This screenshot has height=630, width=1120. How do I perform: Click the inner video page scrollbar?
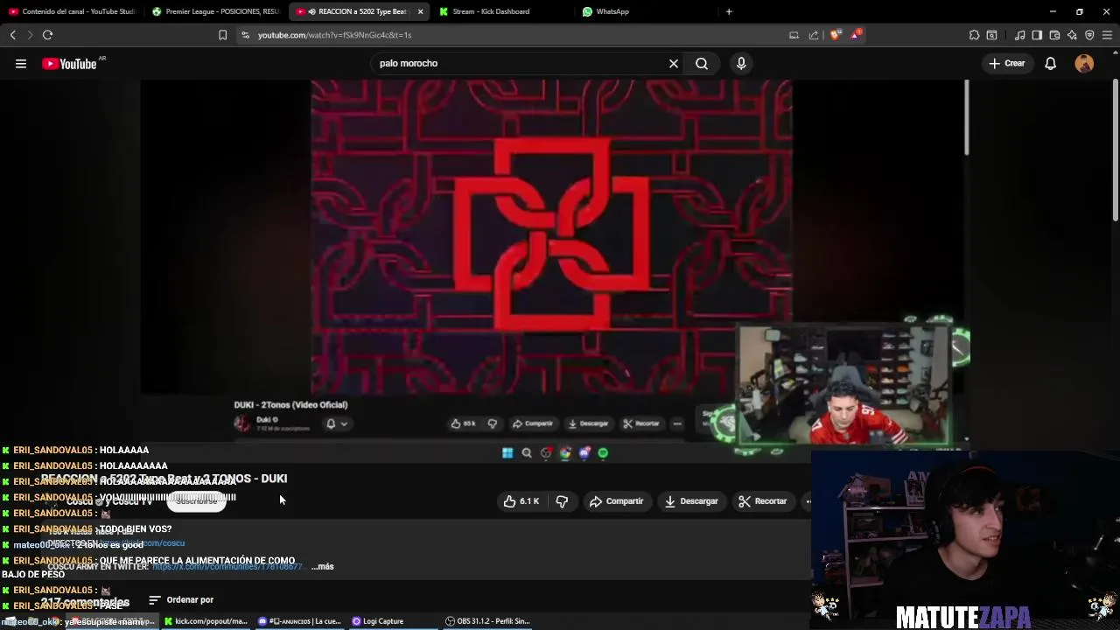pos(967,118)
